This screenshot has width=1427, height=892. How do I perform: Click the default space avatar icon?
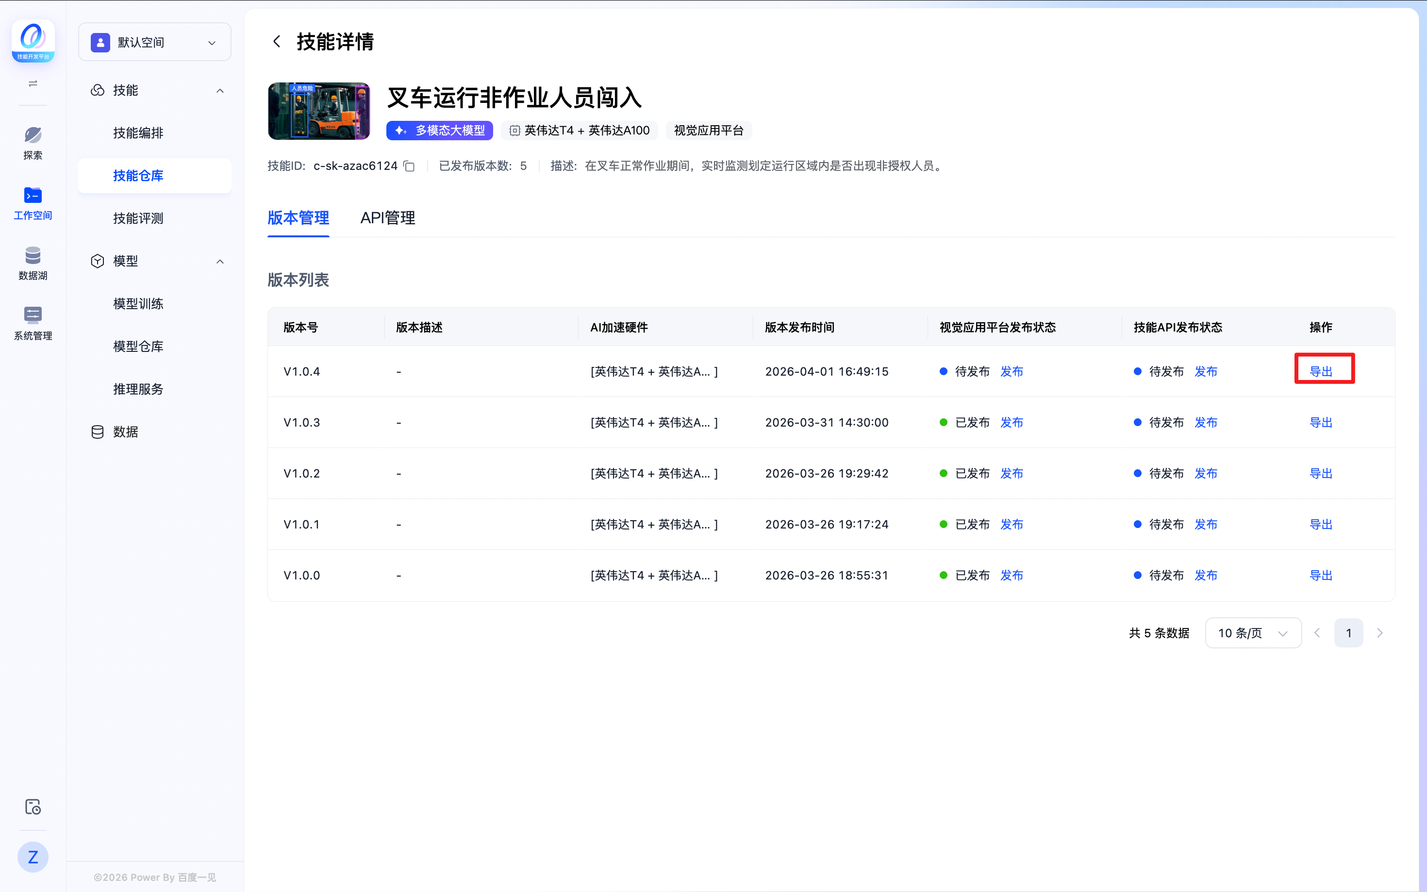[x=100, y=43]
